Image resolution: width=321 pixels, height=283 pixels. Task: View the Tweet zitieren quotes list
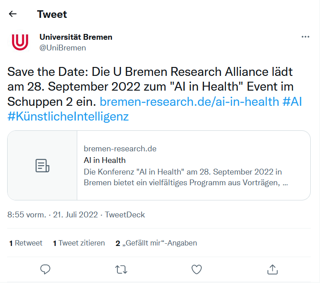click(79, 243)
